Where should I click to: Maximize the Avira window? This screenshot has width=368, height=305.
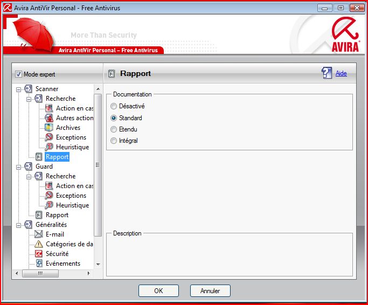click(x=341, y=8)
